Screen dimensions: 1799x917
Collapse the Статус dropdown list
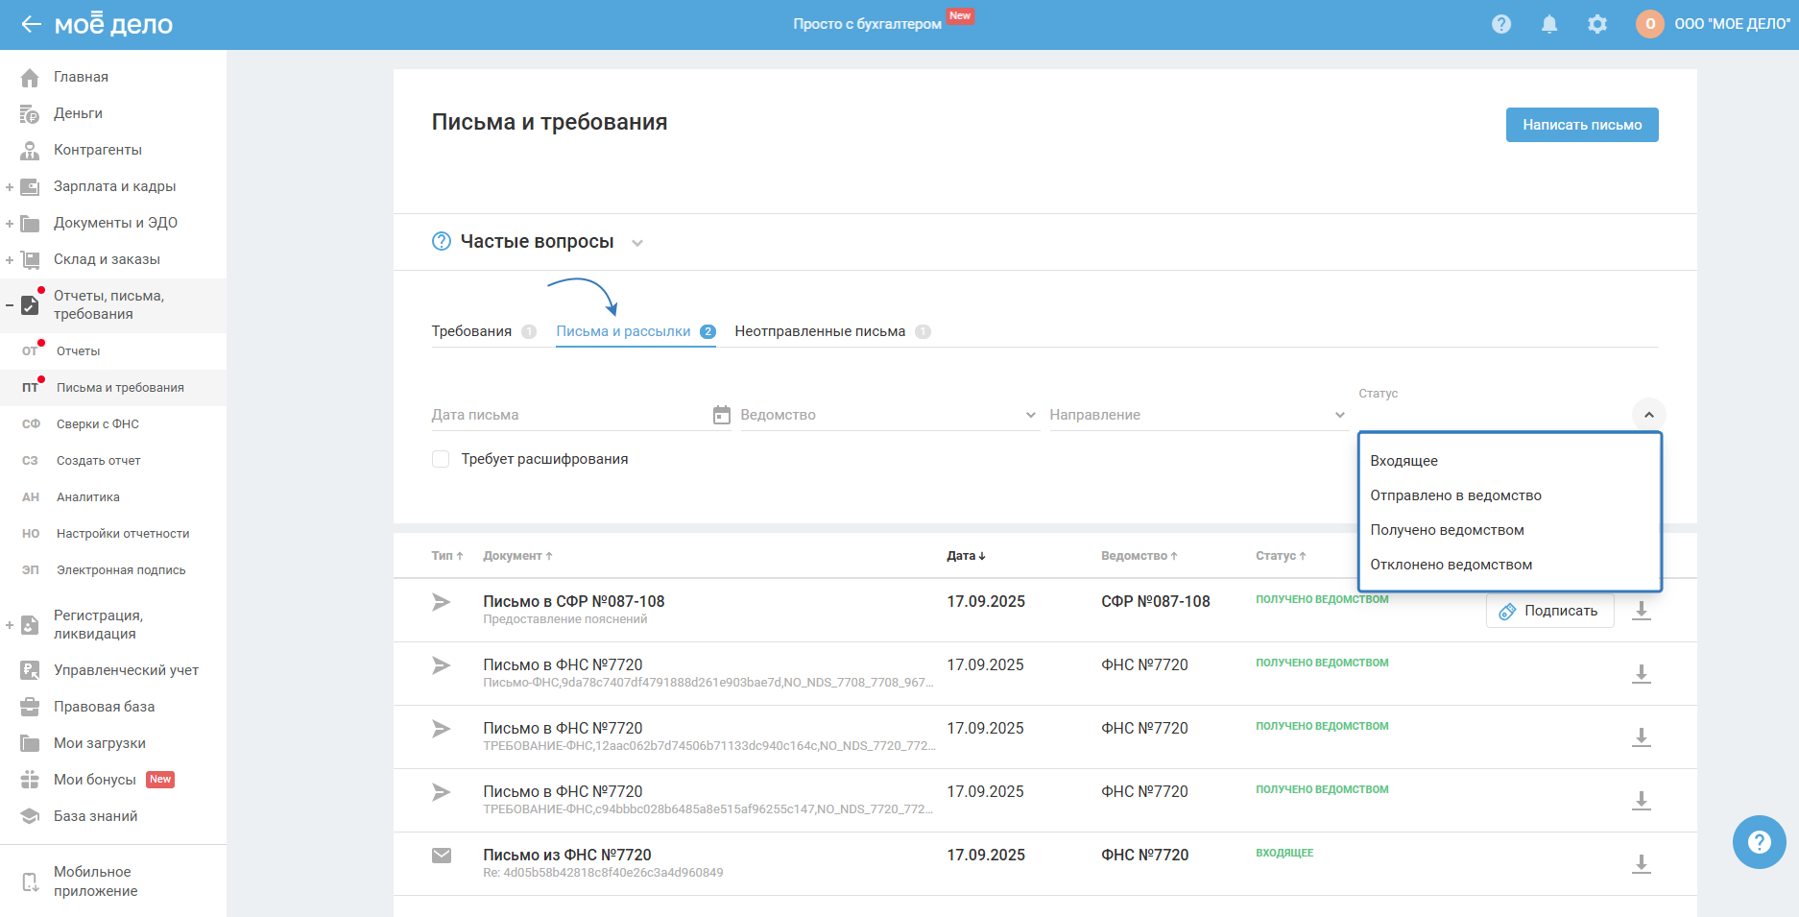tap(1648, 415)
